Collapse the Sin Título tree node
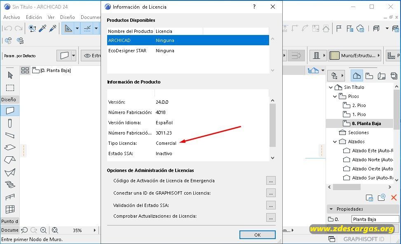Screen dimensions: 401x244 point(331,87)
